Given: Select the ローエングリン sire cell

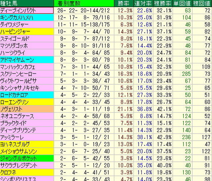Looking at the screenshot, I should pos(27,102).
